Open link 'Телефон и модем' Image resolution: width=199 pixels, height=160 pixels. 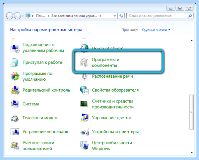[x=40, y=118]
